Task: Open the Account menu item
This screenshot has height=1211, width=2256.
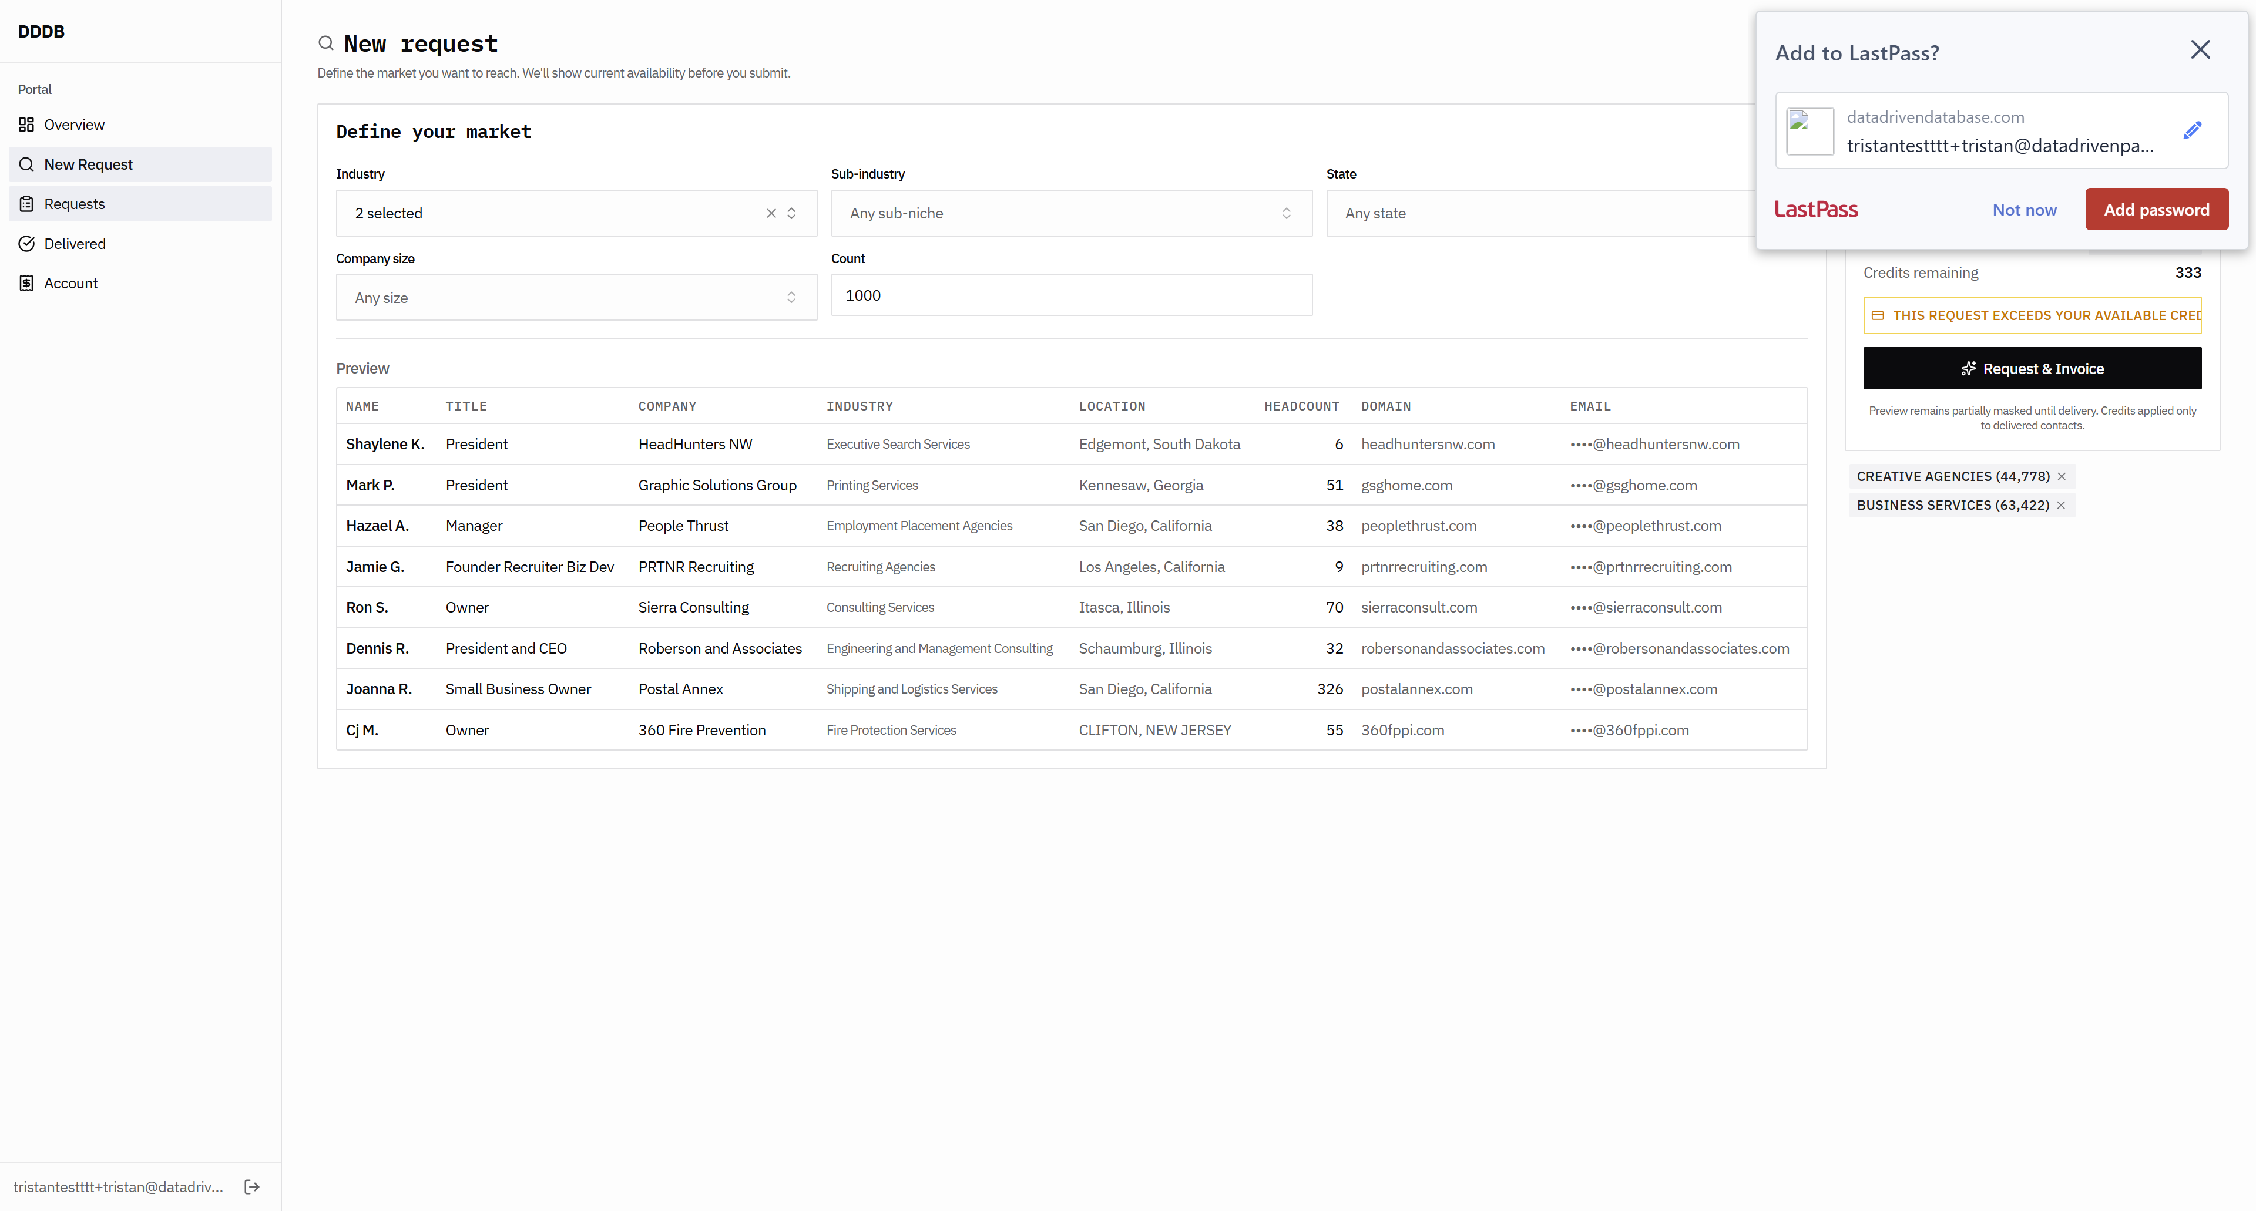Action: [x=71, y=283]
